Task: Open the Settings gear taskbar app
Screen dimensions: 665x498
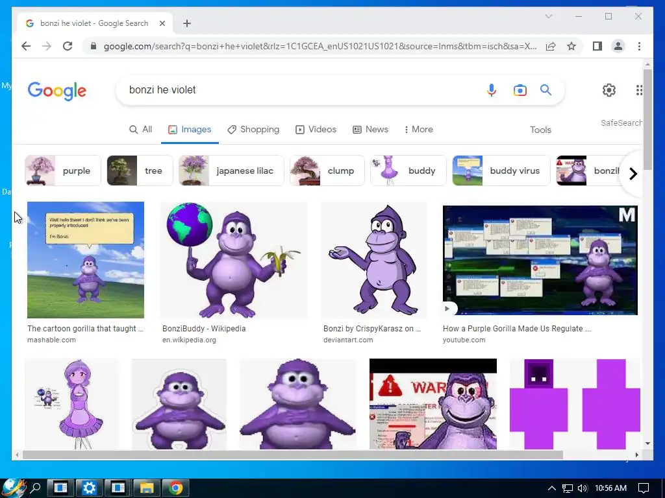Action: coord(89,488)
